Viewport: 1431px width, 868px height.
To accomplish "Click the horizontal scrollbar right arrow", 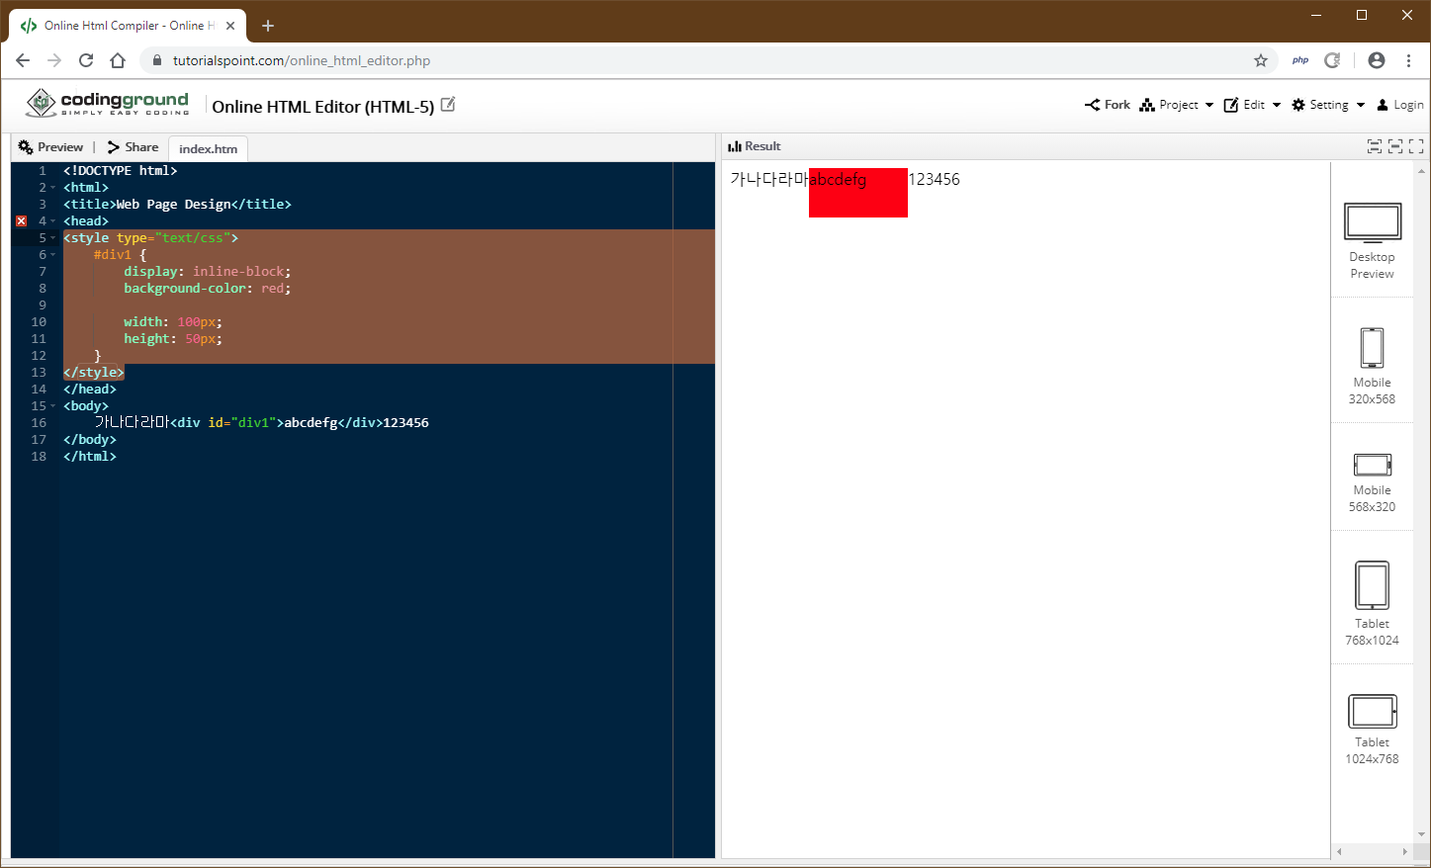I will [1404, 851].
